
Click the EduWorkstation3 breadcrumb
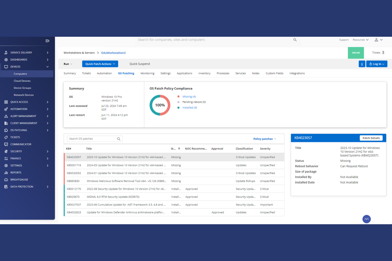point(113,53)
